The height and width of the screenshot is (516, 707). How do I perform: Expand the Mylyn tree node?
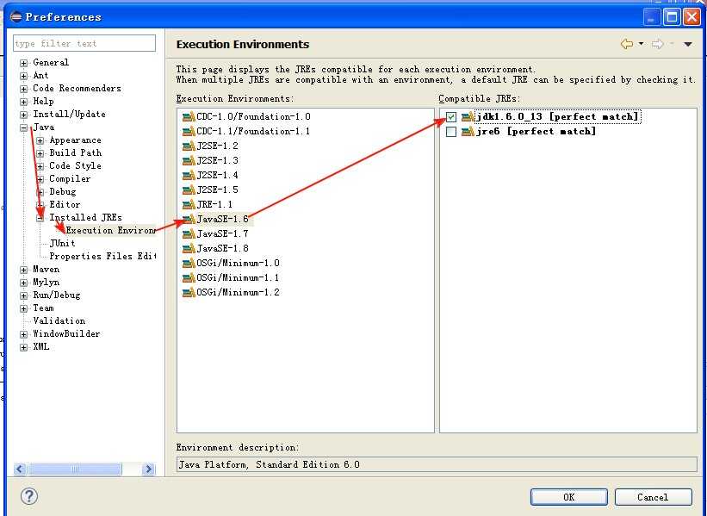24,283
